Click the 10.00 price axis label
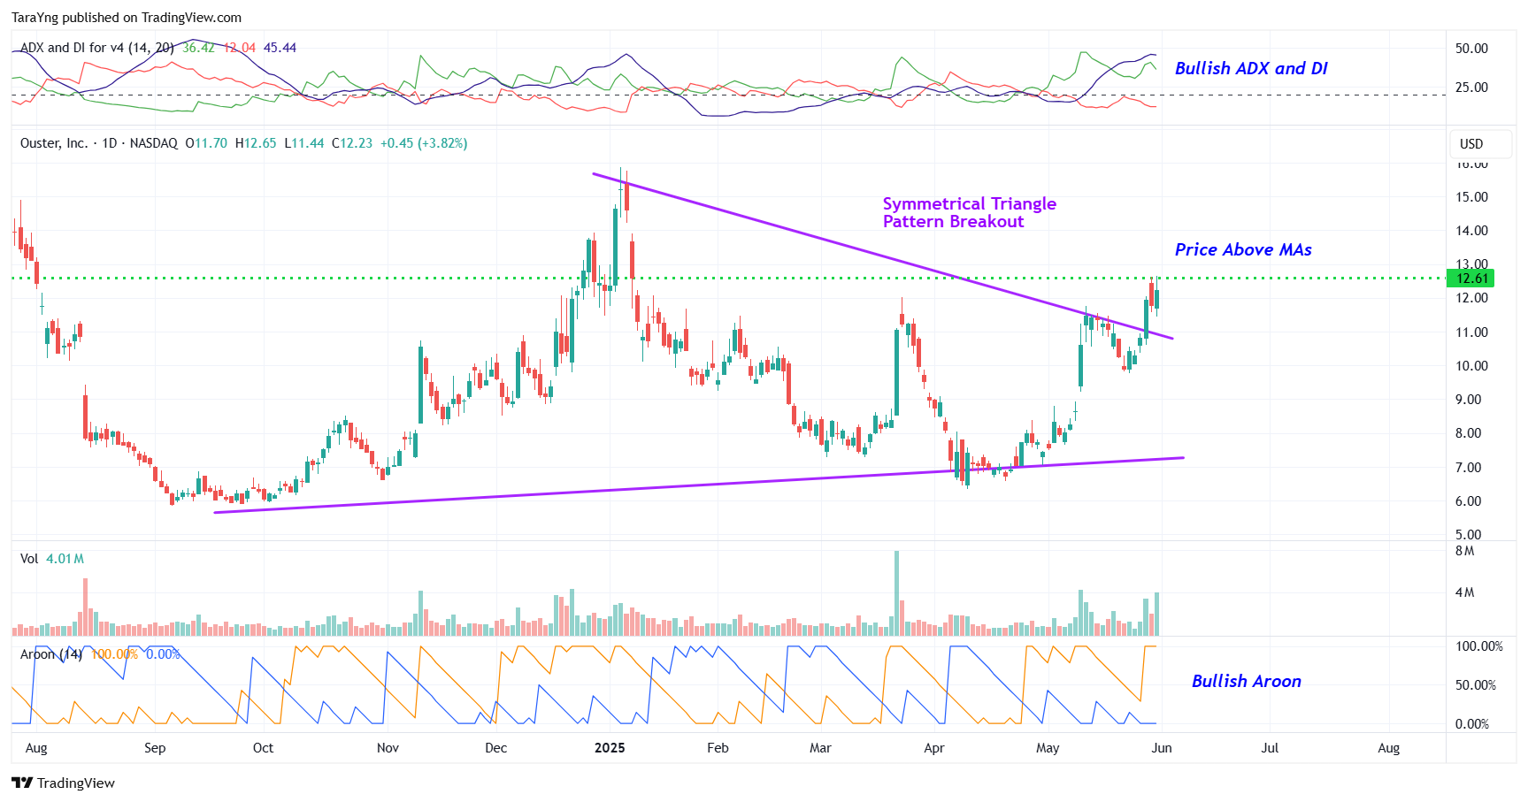The image size is (1528, 802). (1472, 366)
